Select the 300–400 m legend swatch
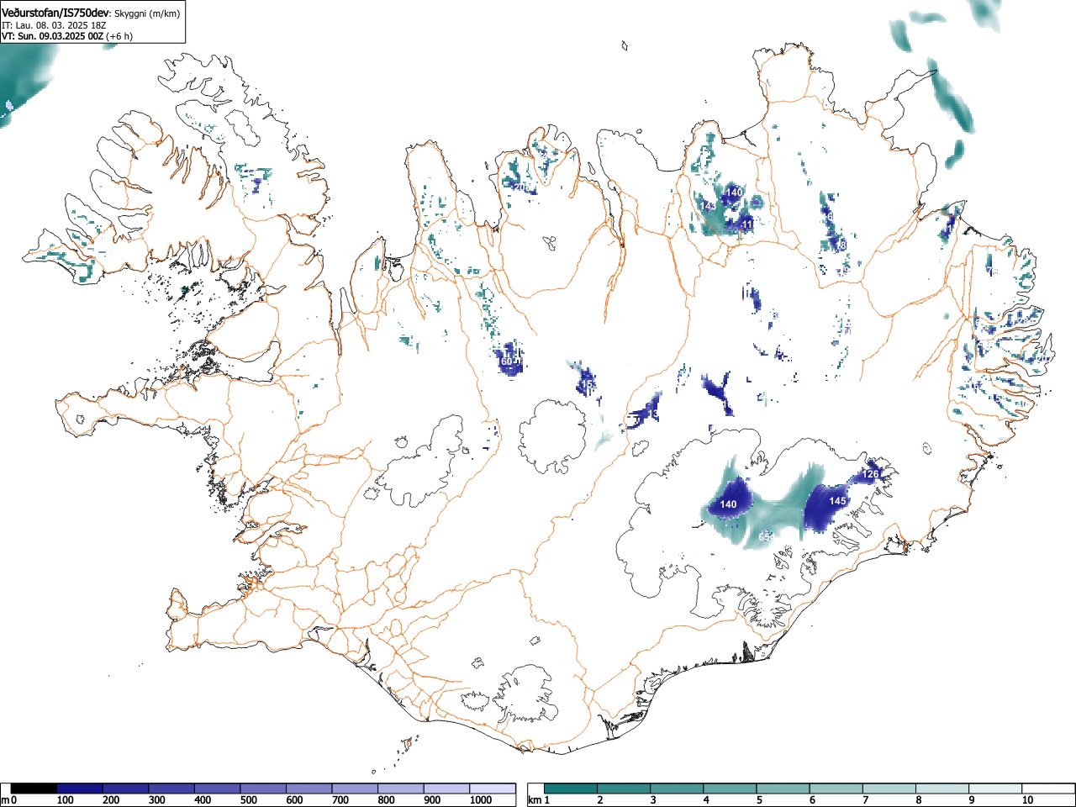 pos(171,789)
